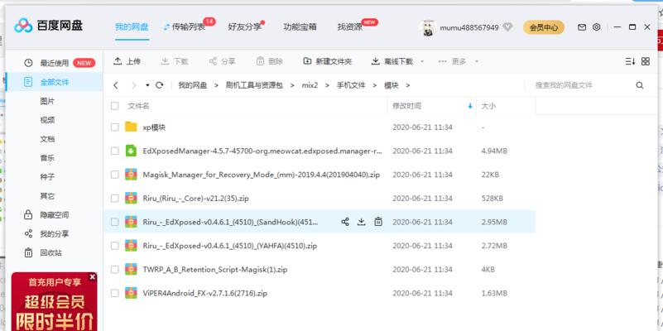Screen dimensions: 663x331
Task: Download the EdXposed SandHook file
Action: [x=362, y=222]
